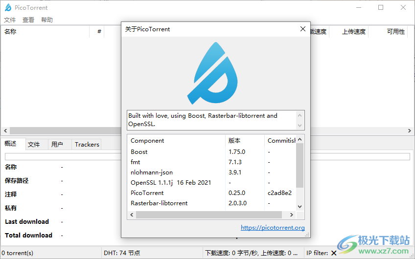Click the 7.1.3 version cell

pos(235,162)
